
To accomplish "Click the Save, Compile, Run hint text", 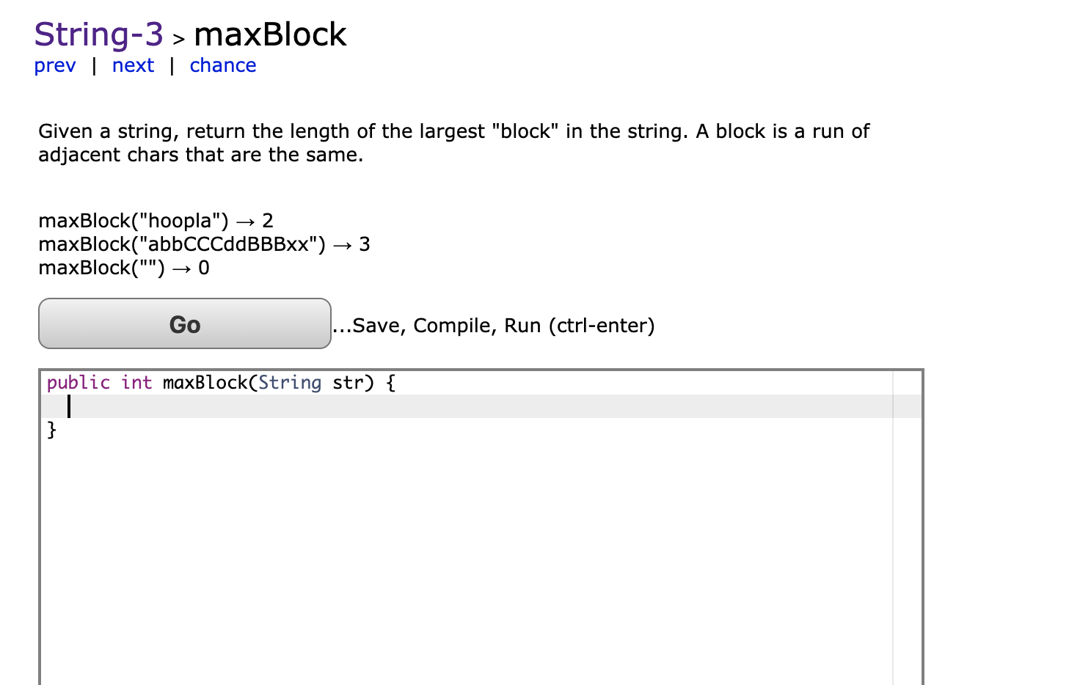I will 493,325.
